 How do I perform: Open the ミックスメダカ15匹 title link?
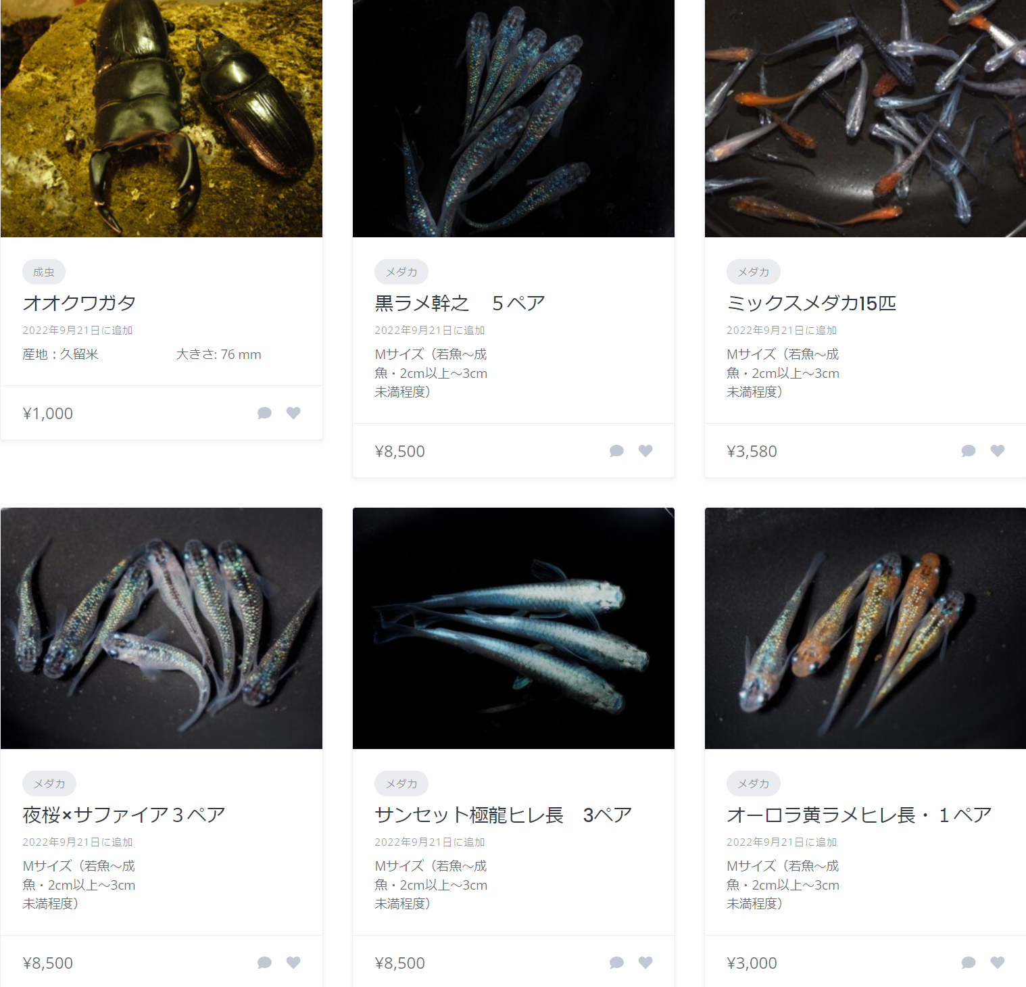[811, 303]
